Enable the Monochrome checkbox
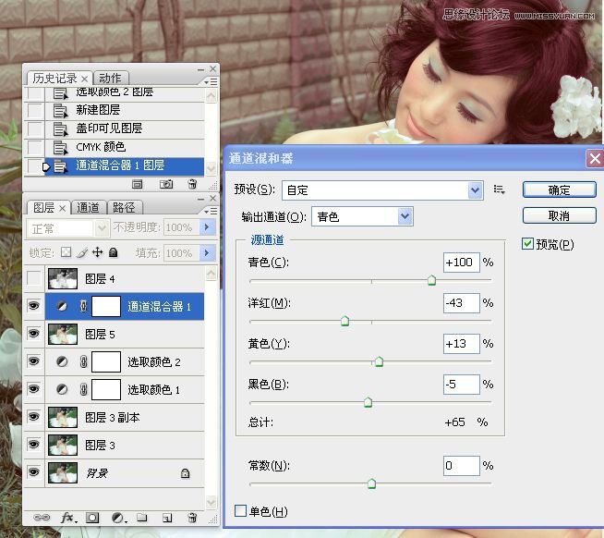The width and height of the screenshot is (604, 538). [241, 511]
